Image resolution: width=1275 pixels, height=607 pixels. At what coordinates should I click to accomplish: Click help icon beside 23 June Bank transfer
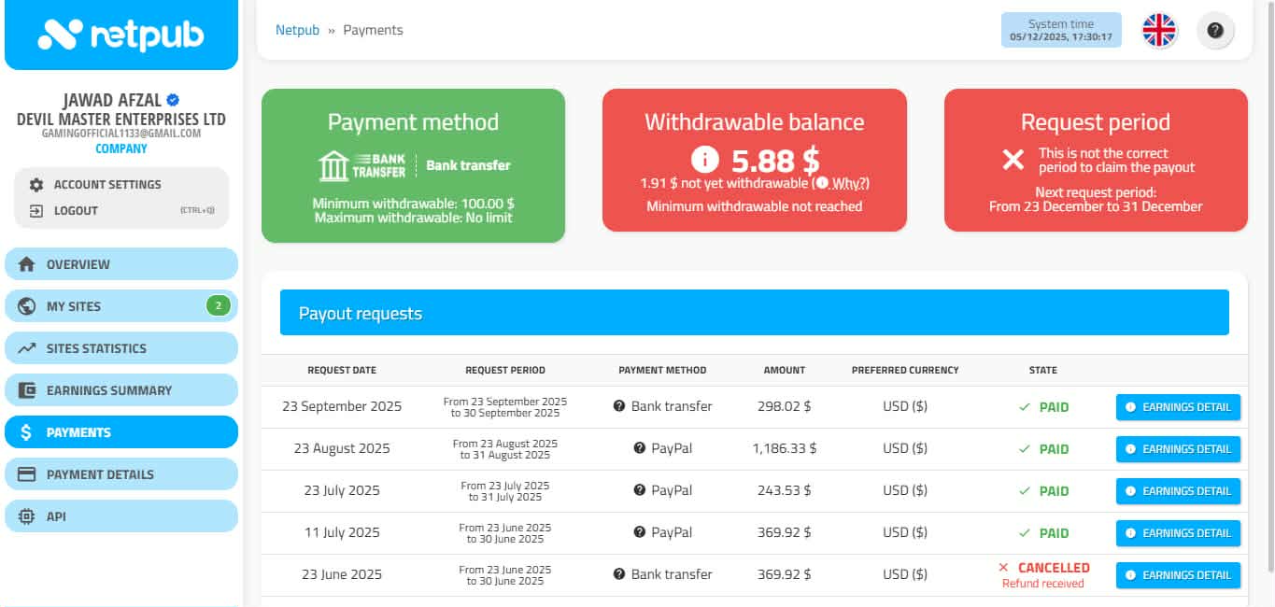(618, 574)
